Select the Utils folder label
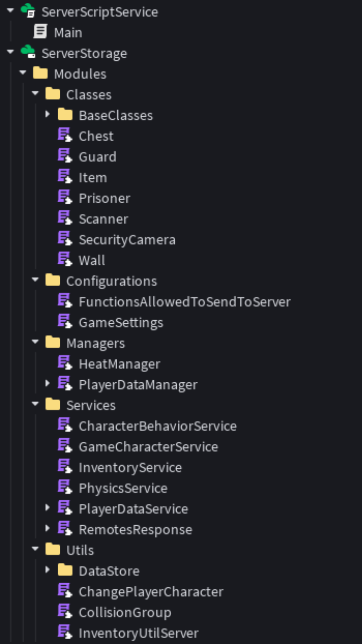This screenshot has width=362, height=644. point(80,550)
